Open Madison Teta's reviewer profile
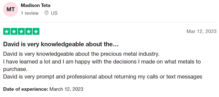Viewport: 219px width, 97px height. (35, 5)
